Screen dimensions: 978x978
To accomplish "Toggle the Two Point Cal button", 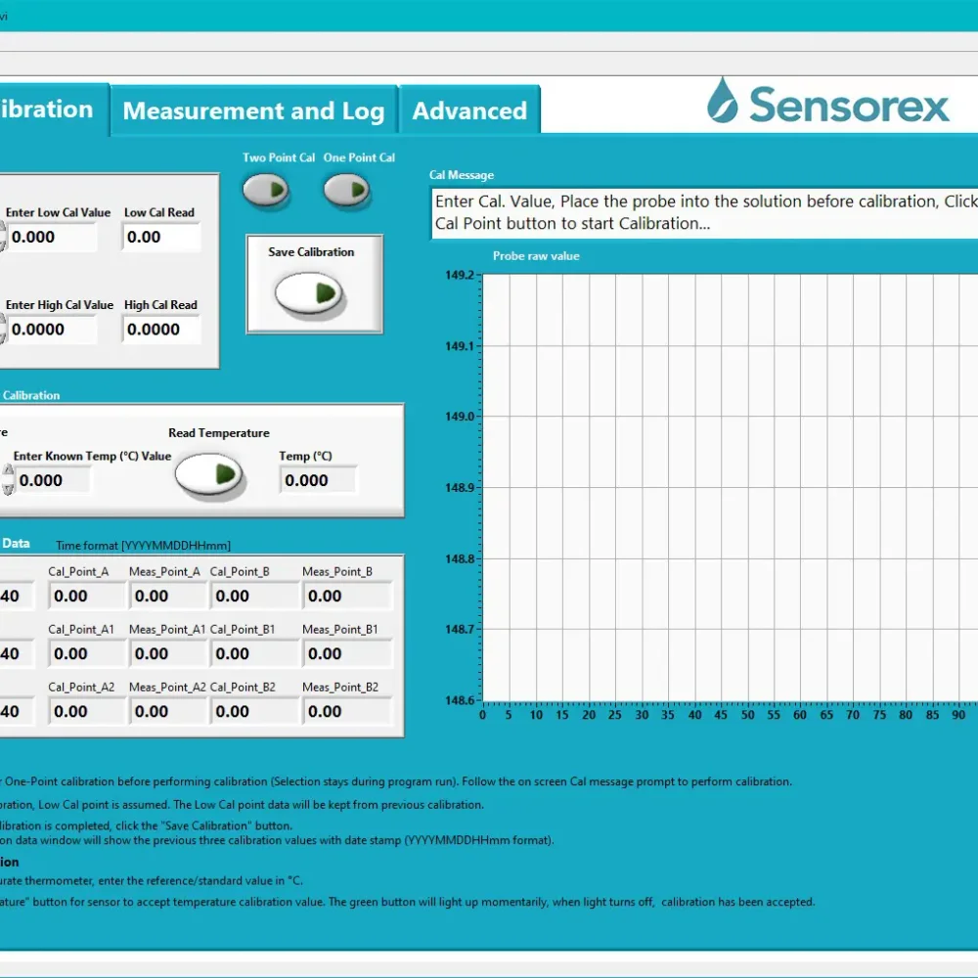I will [265, 190].
